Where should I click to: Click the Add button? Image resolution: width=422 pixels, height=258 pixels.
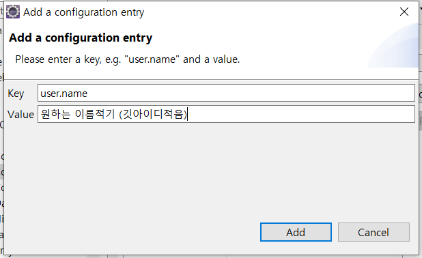coord(296,232)
